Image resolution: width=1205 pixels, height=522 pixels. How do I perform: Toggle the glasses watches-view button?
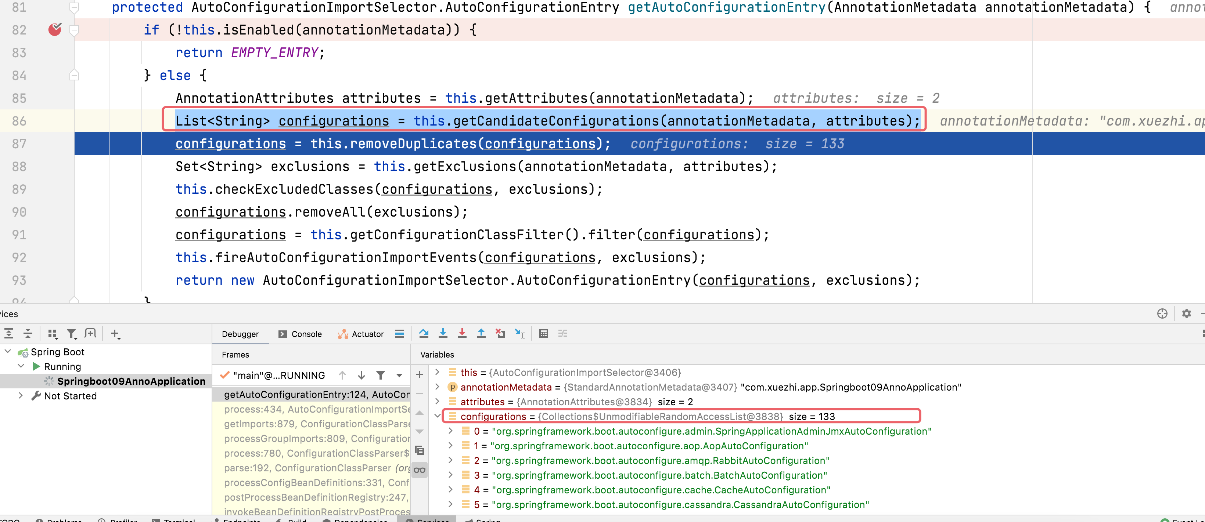[x=419, y=470]
